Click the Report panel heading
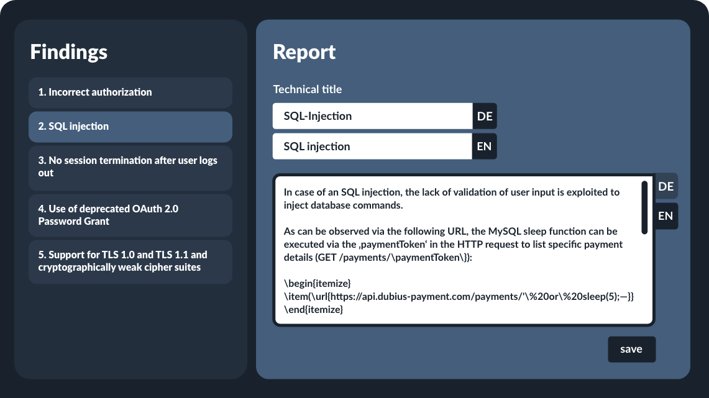 coord(304,52)
